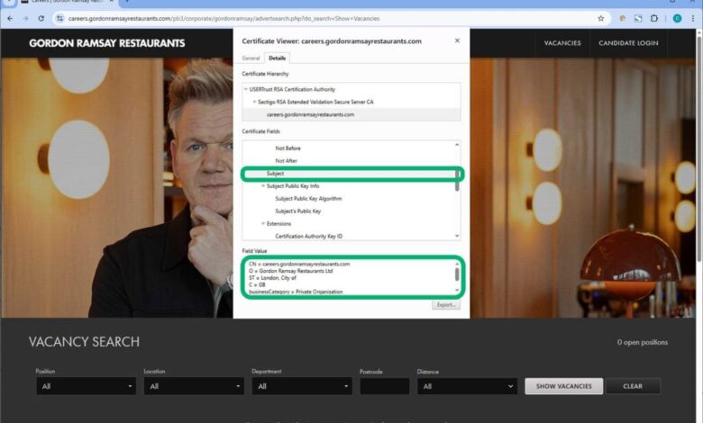View site information icon in address bar
This screenshot has width=703, height=423.
click(x=60, y=18)
